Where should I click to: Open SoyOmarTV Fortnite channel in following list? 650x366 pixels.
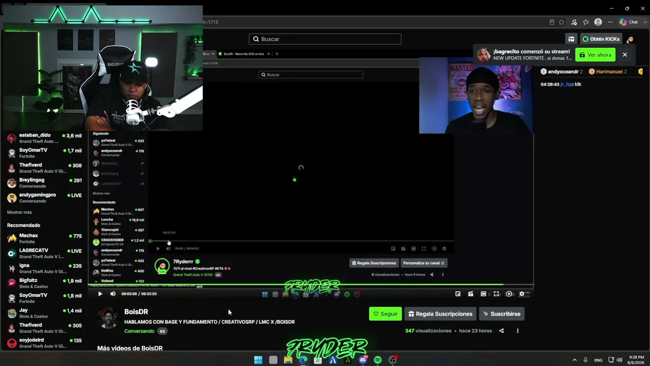pos(44,153)
